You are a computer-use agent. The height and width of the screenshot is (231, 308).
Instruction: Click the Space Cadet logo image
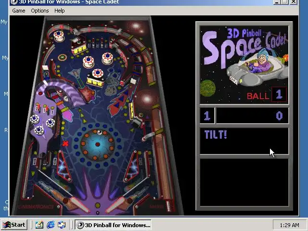244,65
